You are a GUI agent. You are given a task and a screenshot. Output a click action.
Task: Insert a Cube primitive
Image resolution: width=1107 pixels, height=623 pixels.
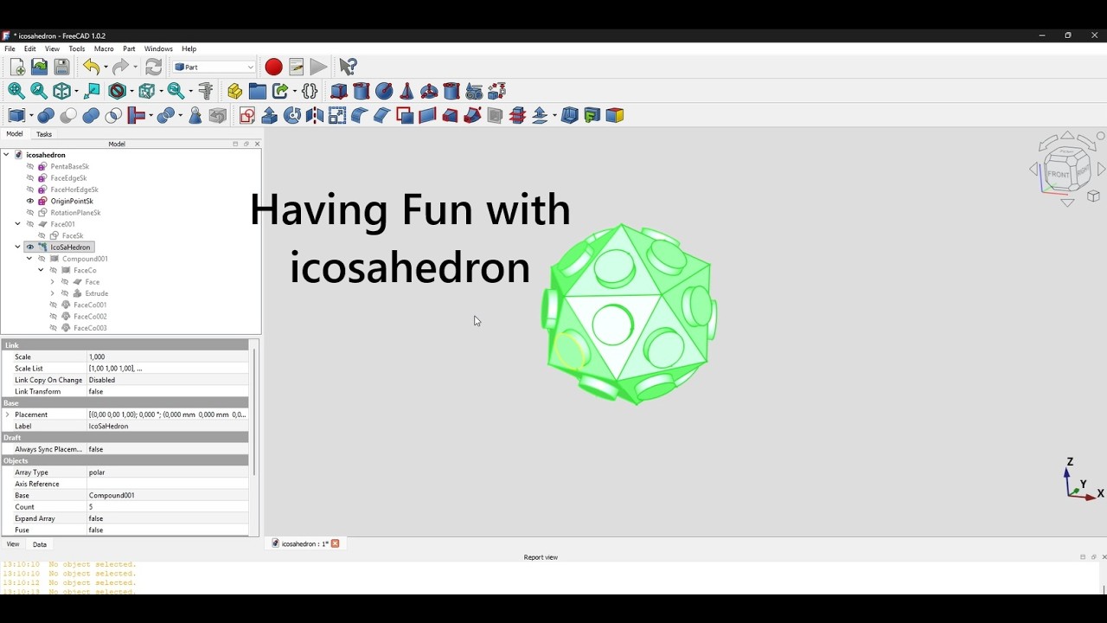coord(339,91)
